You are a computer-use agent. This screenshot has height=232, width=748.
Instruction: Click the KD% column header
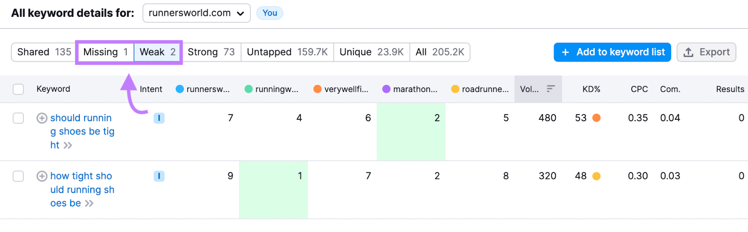pos(591,89)
